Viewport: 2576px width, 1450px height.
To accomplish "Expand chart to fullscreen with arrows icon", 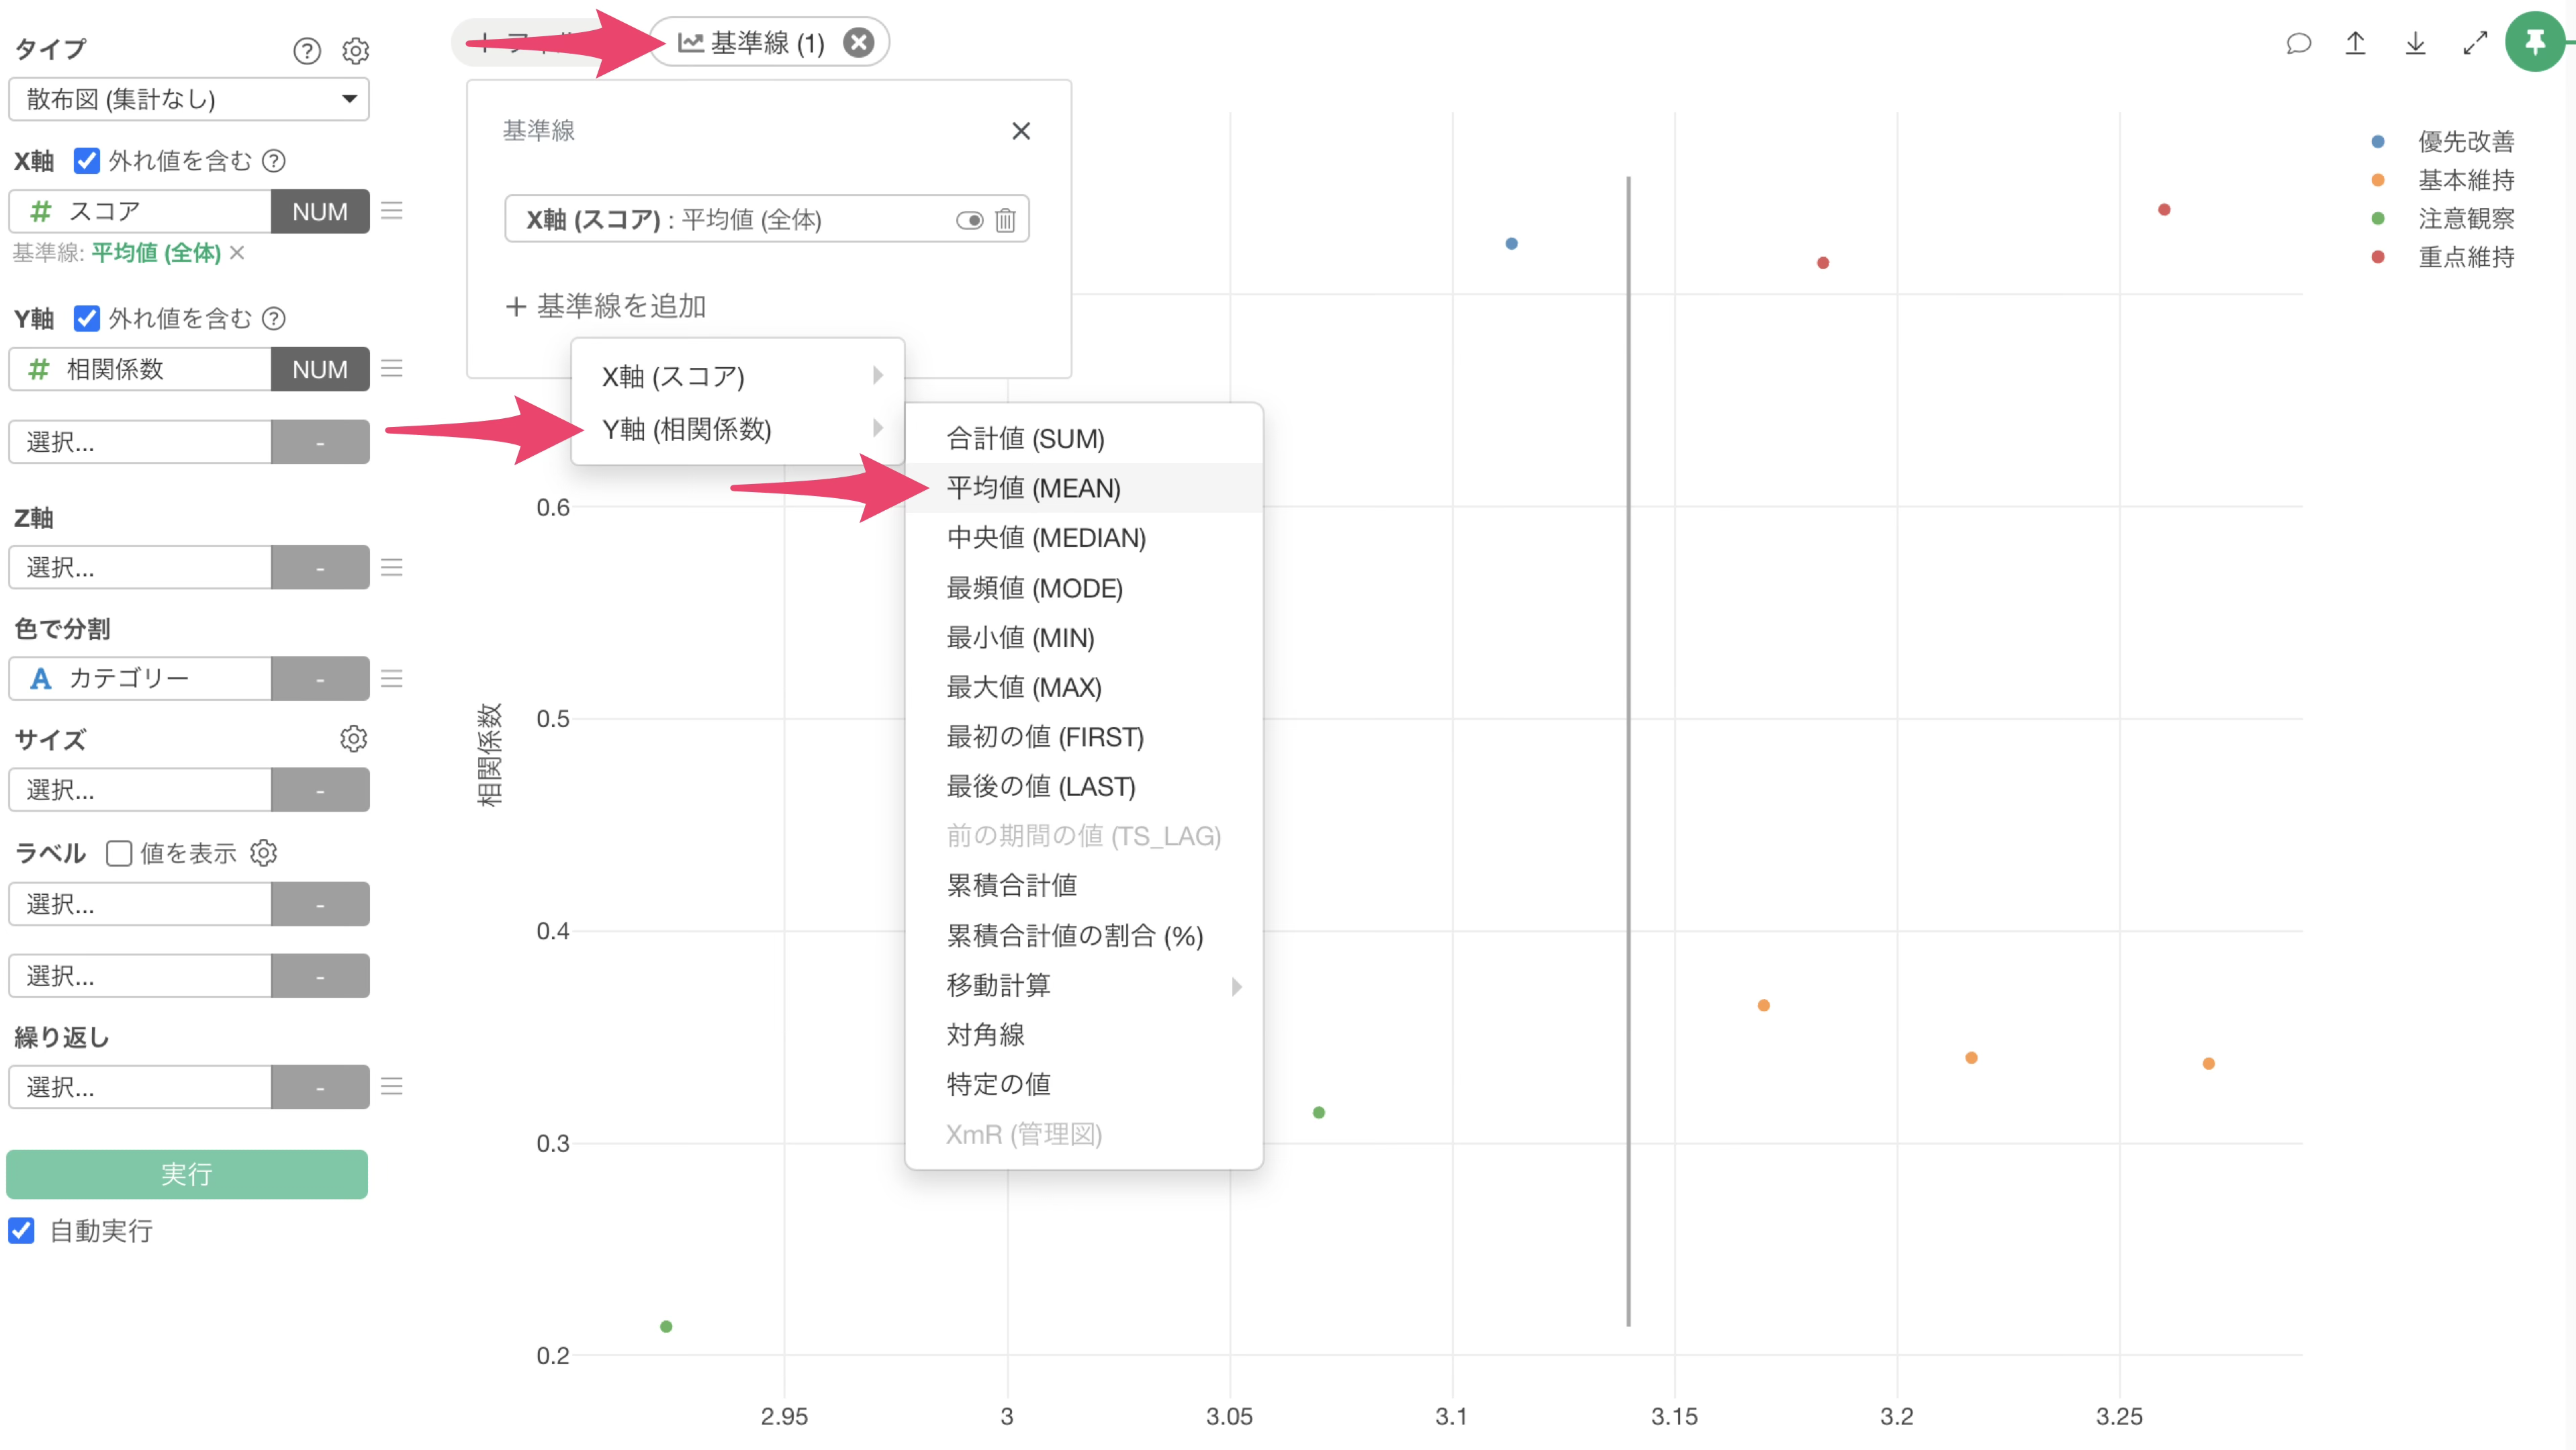I will 2475,43.
